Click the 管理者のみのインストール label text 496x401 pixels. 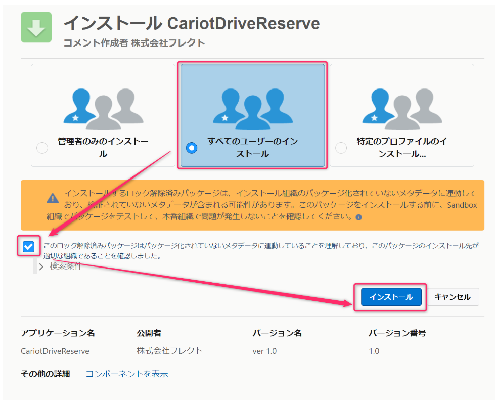tap(103, 147)
